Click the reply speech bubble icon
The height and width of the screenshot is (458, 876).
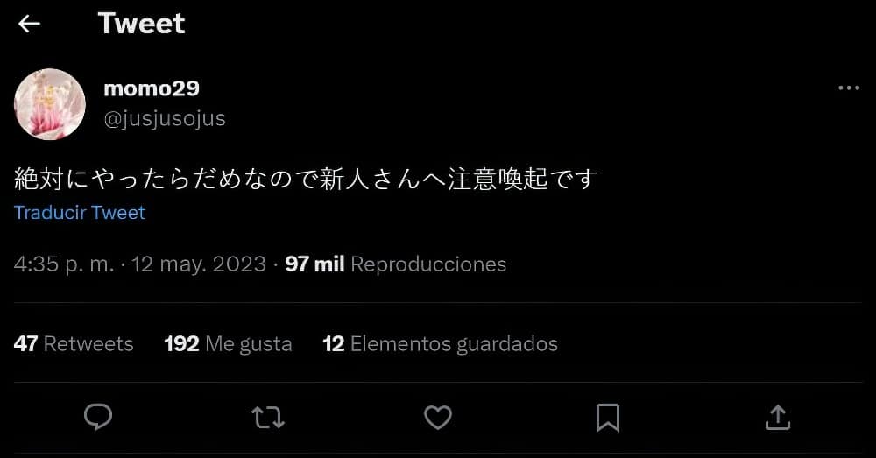[x=98, y=417]
